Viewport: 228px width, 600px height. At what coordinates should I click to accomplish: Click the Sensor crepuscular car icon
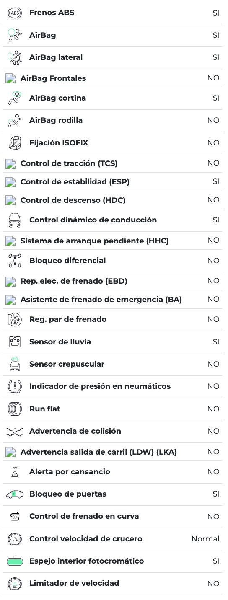15,364
